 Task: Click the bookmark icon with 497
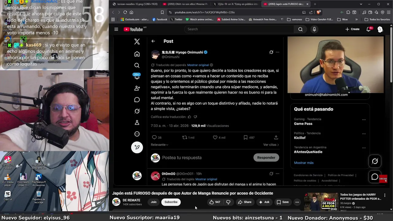click(x=245, y=138)
